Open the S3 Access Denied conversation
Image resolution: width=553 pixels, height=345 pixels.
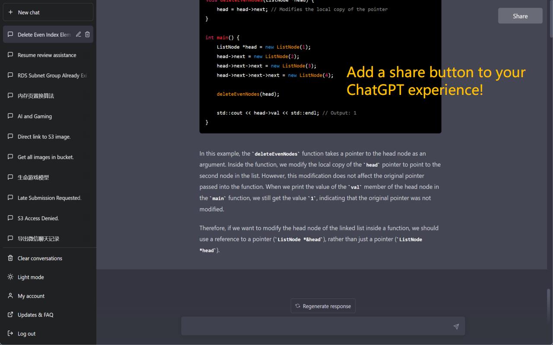pos(39,218)
